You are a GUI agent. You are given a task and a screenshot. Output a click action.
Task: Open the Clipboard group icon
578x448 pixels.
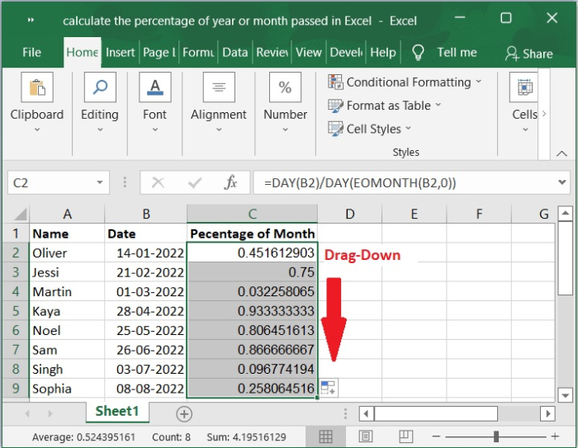coord(36,88)
